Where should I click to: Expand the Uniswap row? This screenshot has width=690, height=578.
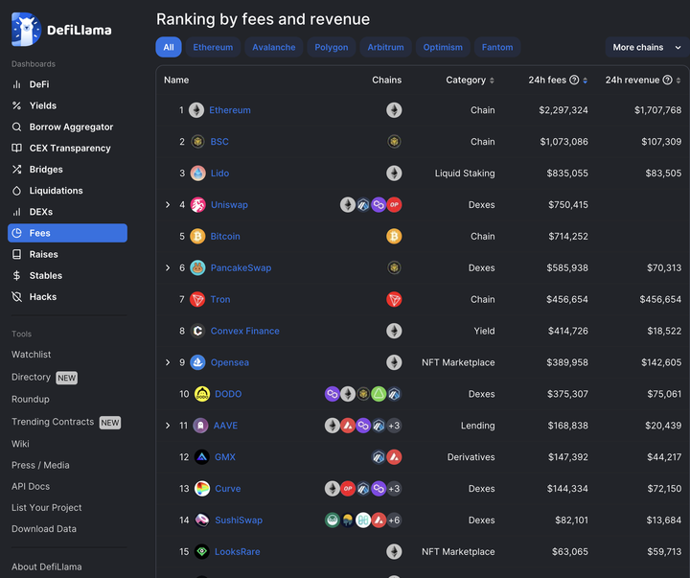pos(168,205)
